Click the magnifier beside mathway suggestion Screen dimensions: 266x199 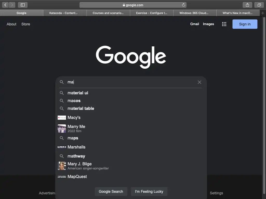[62, 156]
